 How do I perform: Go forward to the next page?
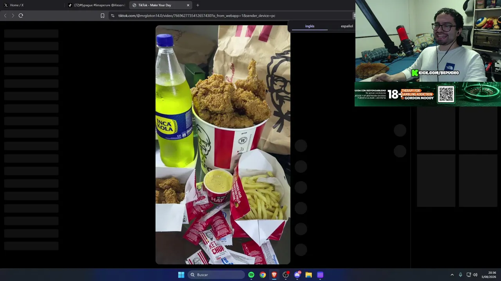click(13, 16)
